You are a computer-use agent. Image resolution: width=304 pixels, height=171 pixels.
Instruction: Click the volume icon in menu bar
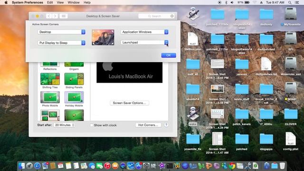(232, 2)
